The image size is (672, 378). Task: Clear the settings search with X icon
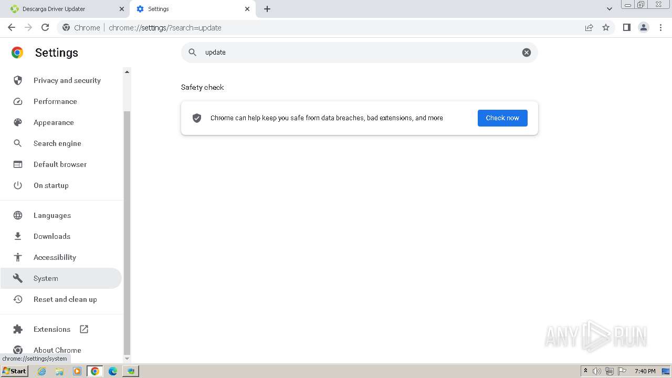pyautogui.click(x=527, y=52)
